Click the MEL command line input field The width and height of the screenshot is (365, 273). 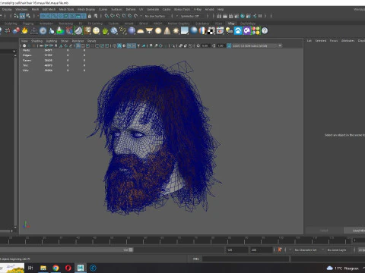point(246,259)
